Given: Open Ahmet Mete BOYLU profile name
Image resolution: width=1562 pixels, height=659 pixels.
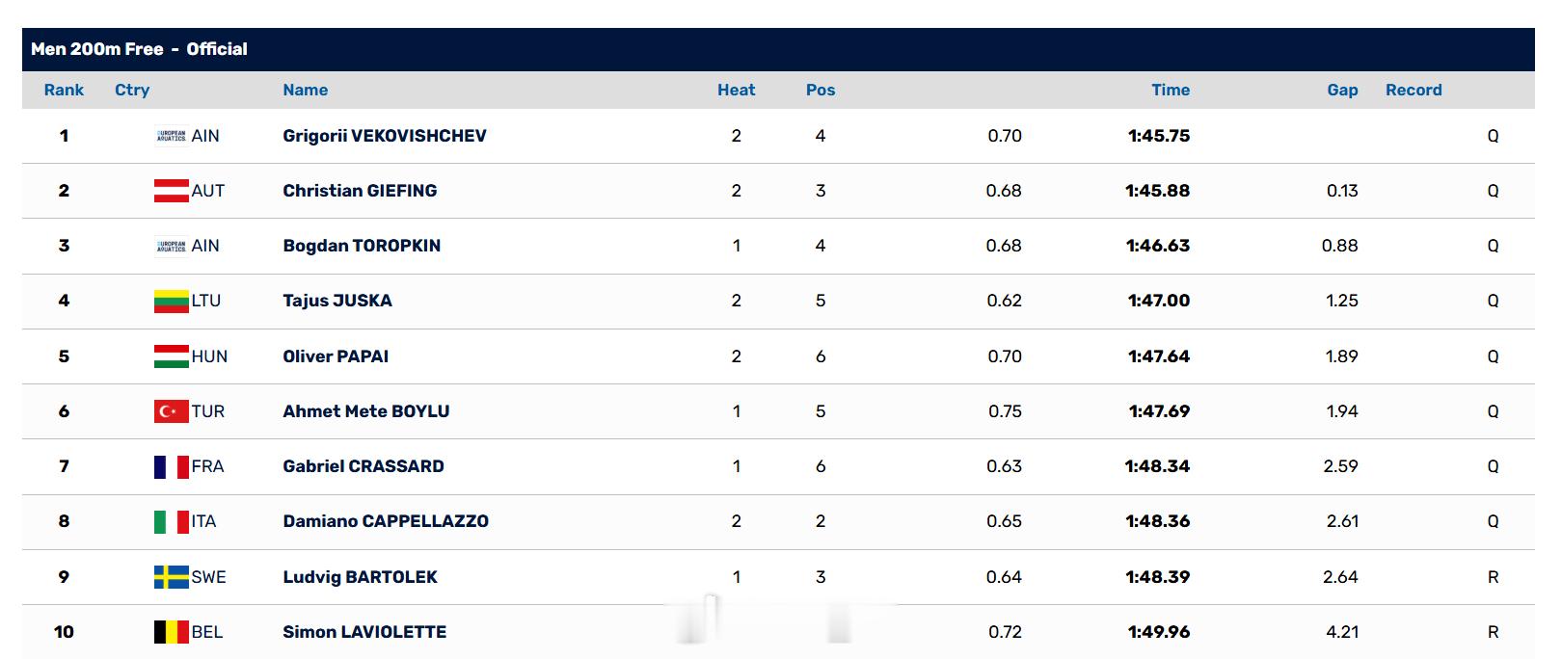Looking at the screenshot, I should [366, 411].
